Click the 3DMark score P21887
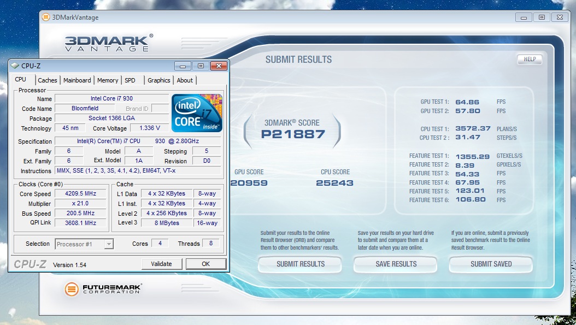The image size is (576, 325). pos(293,134)
